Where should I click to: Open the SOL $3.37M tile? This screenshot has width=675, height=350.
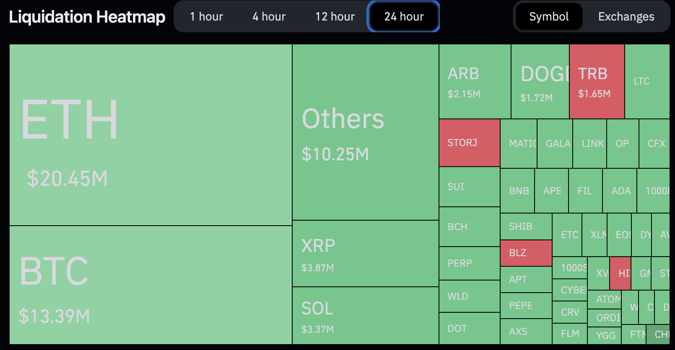(x=365, y=316)
